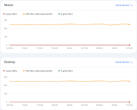Click the 9/8/26 date label on the Desktop chart
Image resolution: width=137 pixels, height=110 pixels.
tap(115, 105)
